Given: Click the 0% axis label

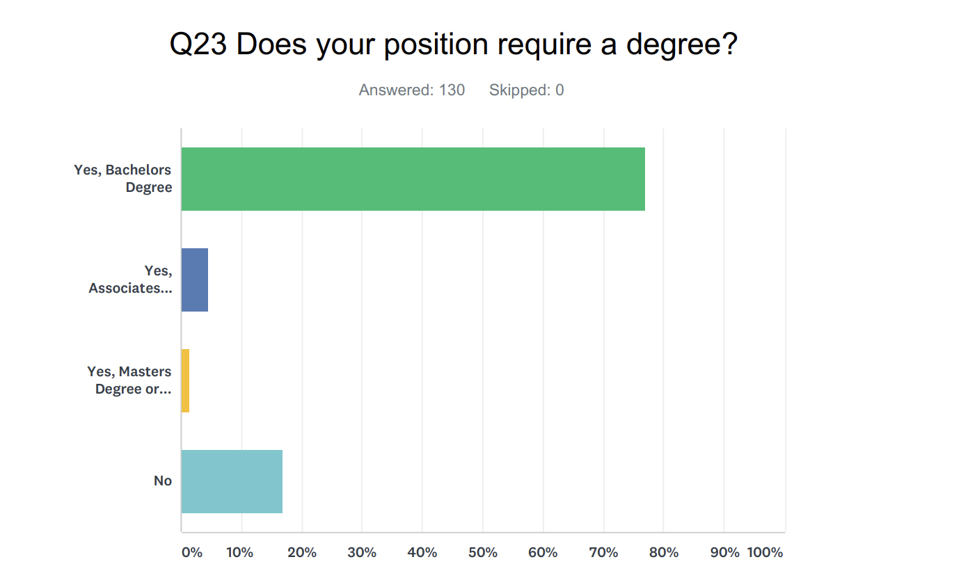Looking at the screenshot, I should click(x=192, y=553).
